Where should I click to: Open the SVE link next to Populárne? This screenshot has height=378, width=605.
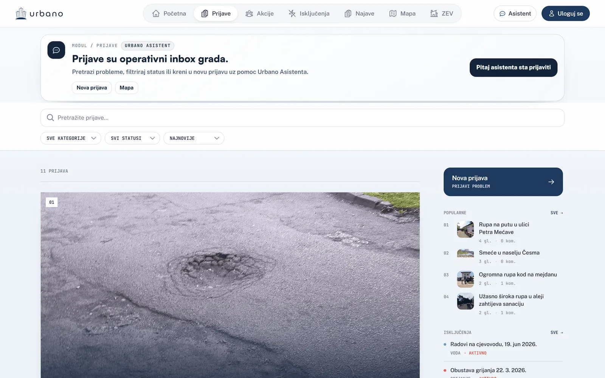click(x=557, y=213)
